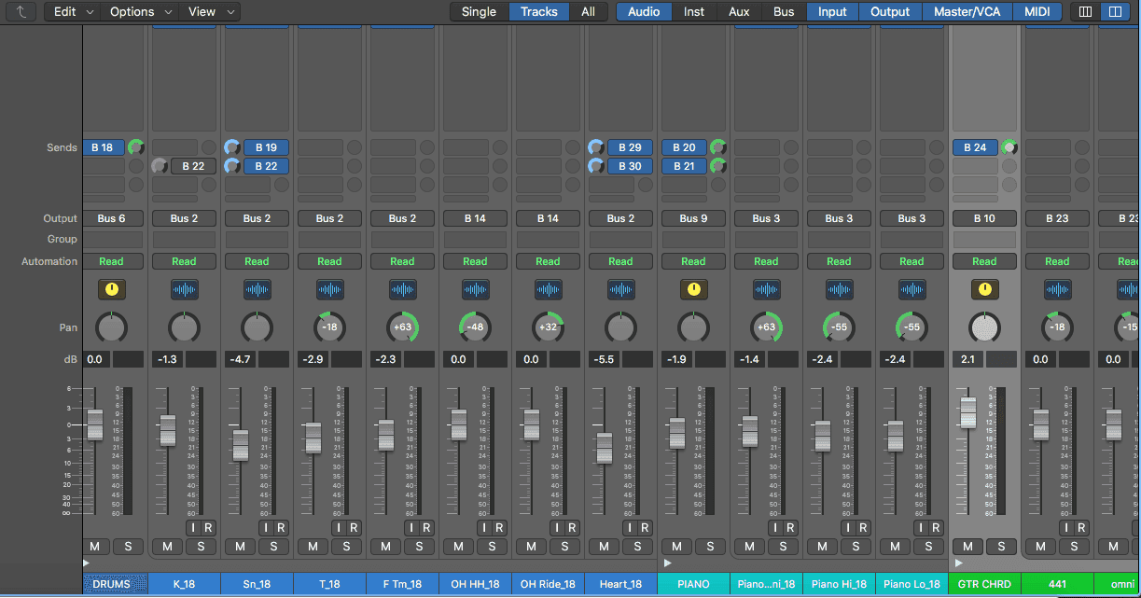Toggle the Master/VCA channel filter
The image size is (1141, 598).
(967, 12)
